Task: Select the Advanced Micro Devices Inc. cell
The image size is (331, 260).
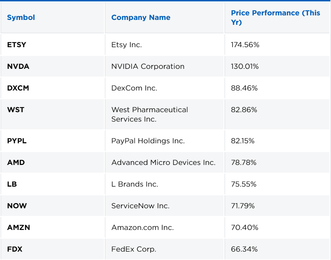Action: pos(163,162)
